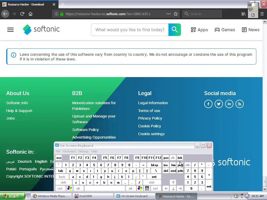Click the right arrow key
The width and height of the screenshot is (267, 200).
coord(180,188)
